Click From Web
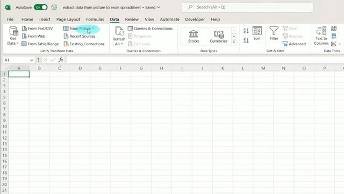The height and width of the screenshot is (194, 344). [x=34, y=36]
